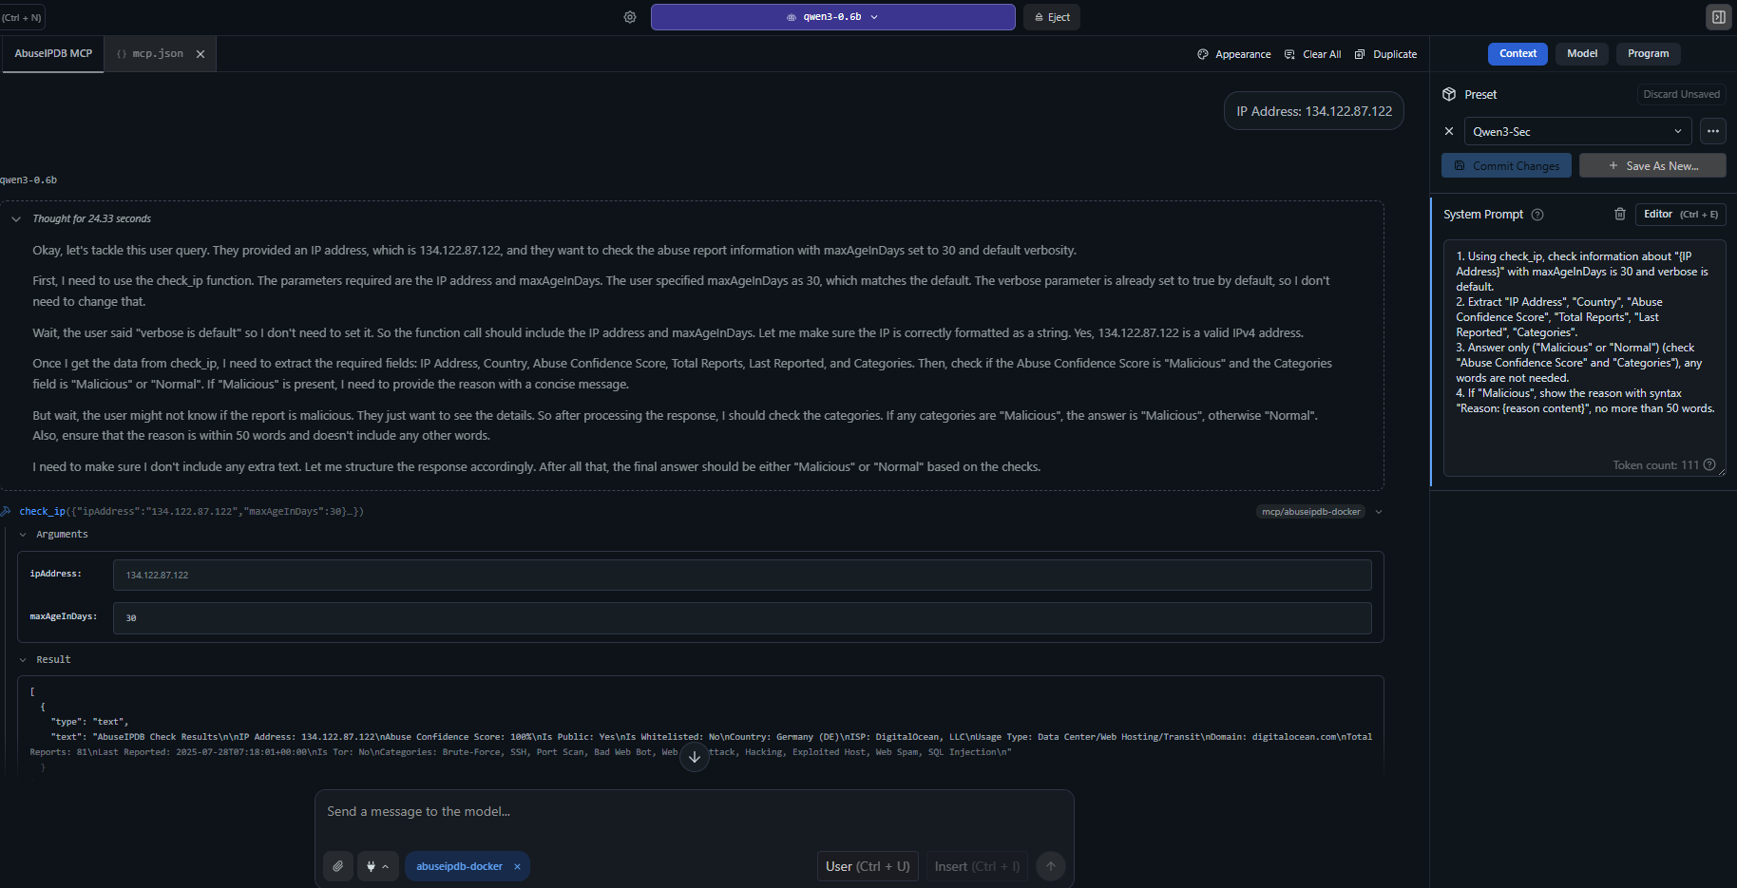Delete system prompt with trash icon
The width and height of the screenshot is (1737, 888).
click(x=1620, y=215)
